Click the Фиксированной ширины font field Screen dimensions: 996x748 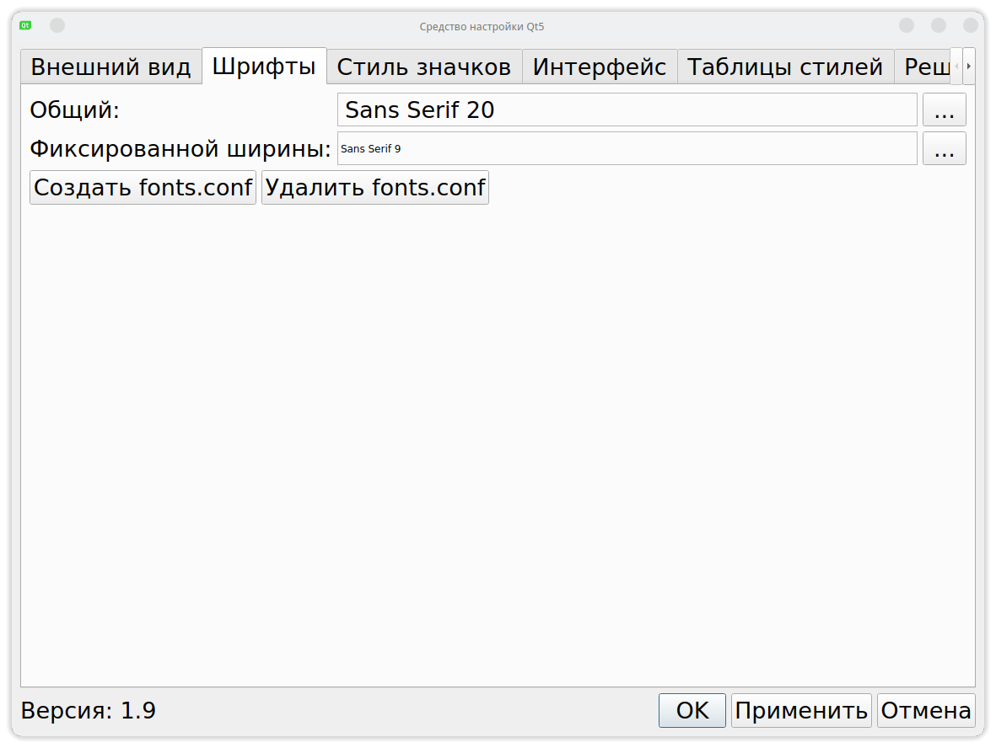pyautogui.click(x=627, y=149)
